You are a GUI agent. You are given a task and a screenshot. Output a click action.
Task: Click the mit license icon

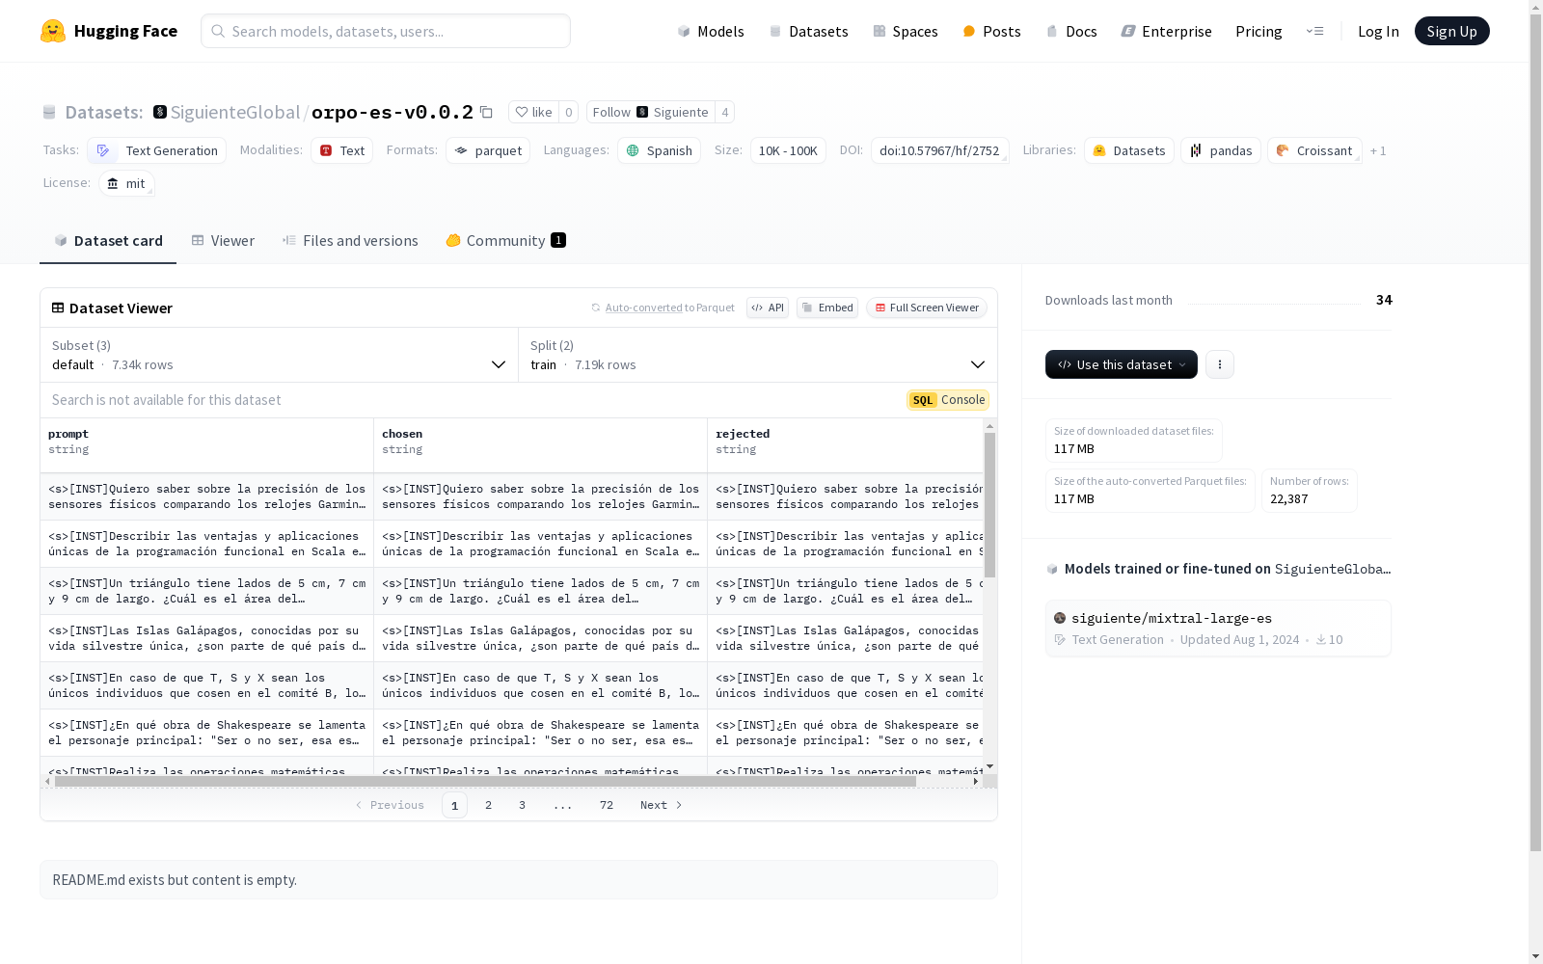[x=113, y=183]
